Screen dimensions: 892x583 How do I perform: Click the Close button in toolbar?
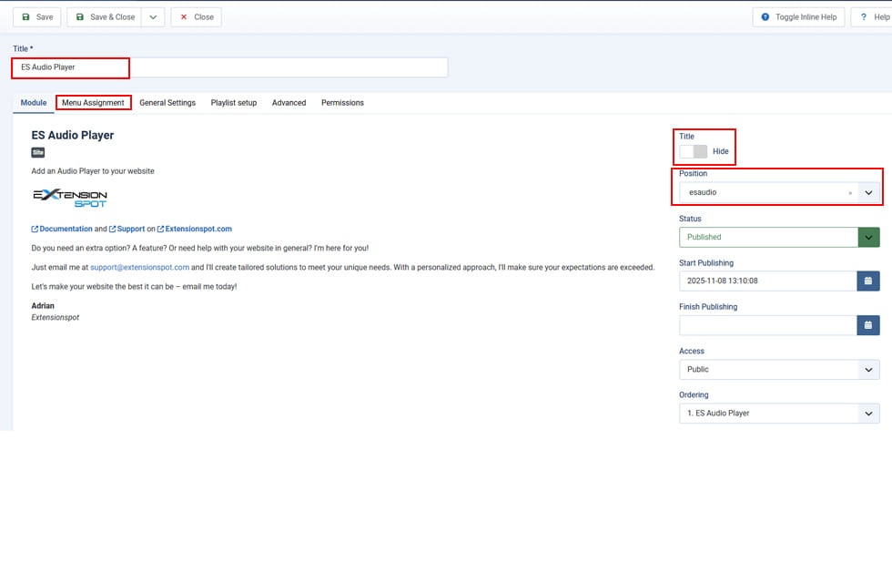click(196, 17)
